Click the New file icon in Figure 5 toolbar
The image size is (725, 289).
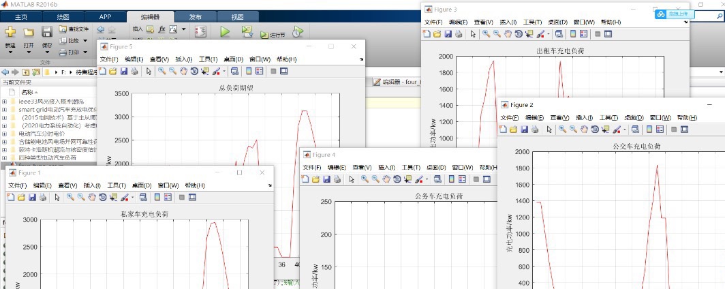(102, 71)
